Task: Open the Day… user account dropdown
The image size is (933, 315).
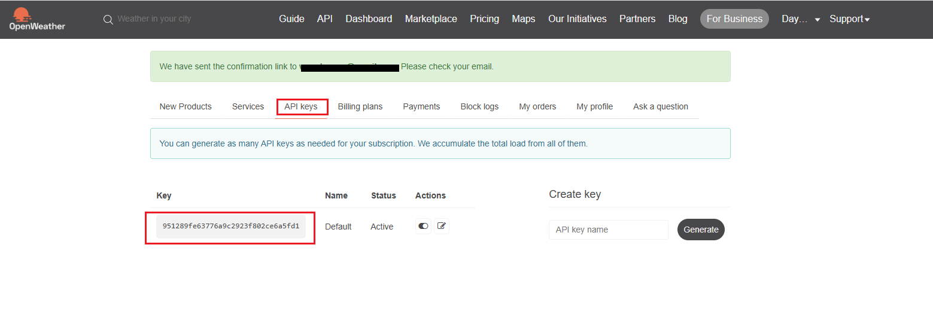Action: 801,19
